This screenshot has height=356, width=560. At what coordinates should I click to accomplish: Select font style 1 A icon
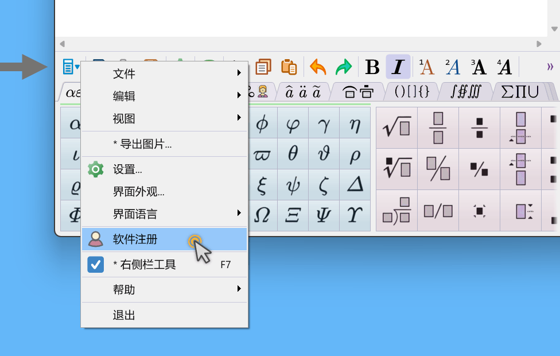(x=426, y=67)
